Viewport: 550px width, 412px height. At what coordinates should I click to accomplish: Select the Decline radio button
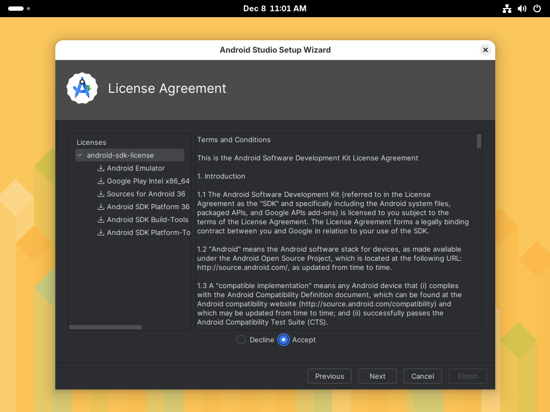click(x=240, y=340)
